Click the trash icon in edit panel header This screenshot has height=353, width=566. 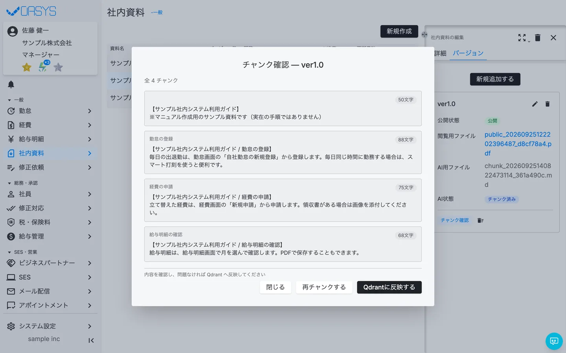point(538,38)
